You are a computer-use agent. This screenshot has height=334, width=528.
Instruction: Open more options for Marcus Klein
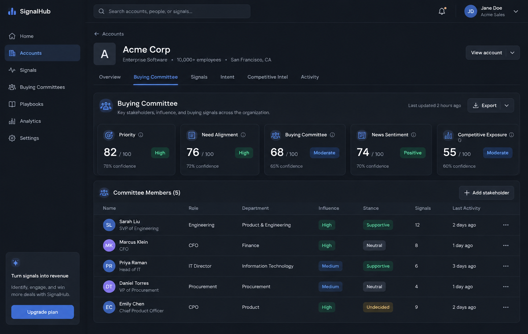coord(506,245)
